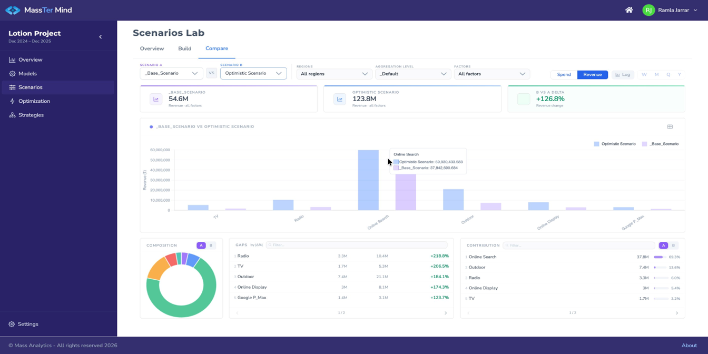Screen dimensions: 708x354
Task: Toggle the Log scale button
Action: click(x=623, y=75)
